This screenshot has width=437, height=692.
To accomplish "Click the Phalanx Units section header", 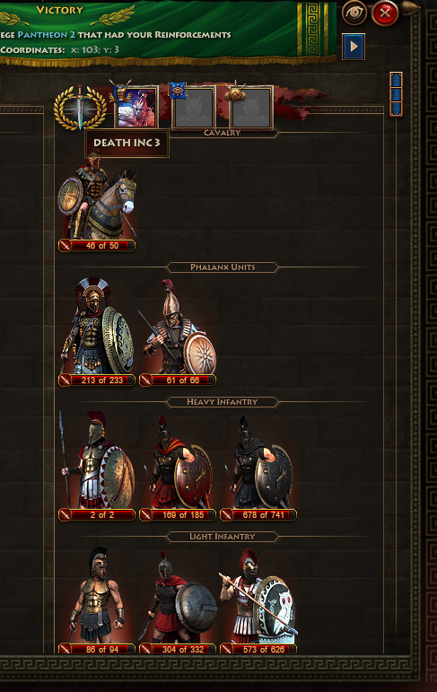I will click(223, 267).
